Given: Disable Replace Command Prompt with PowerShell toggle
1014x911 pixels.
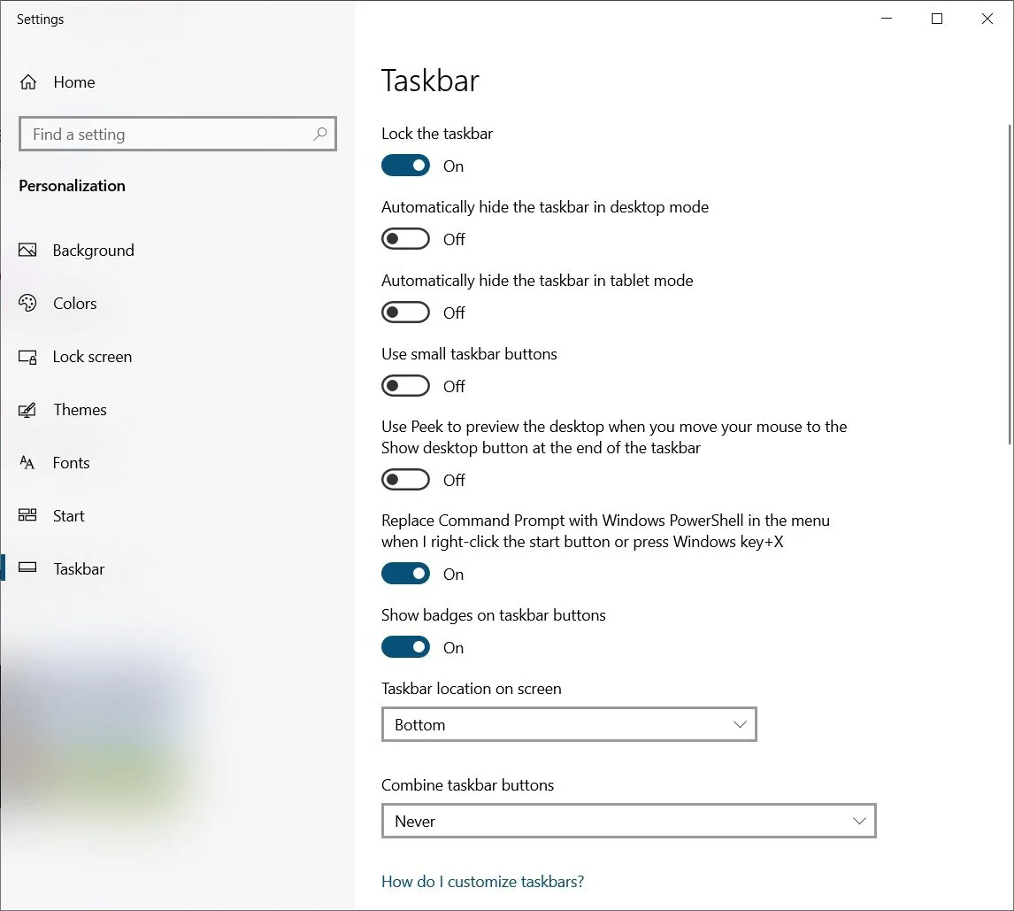Looking at the screenshot, I should [x=405, y=574].
